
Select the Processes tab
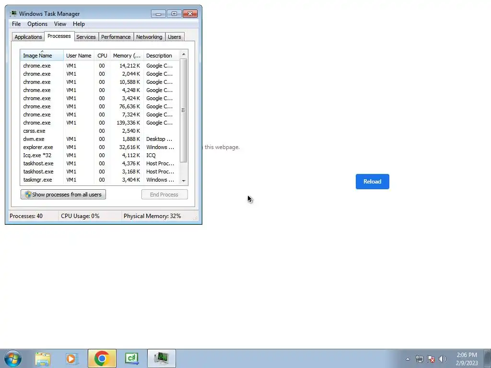tap(59, 36)
